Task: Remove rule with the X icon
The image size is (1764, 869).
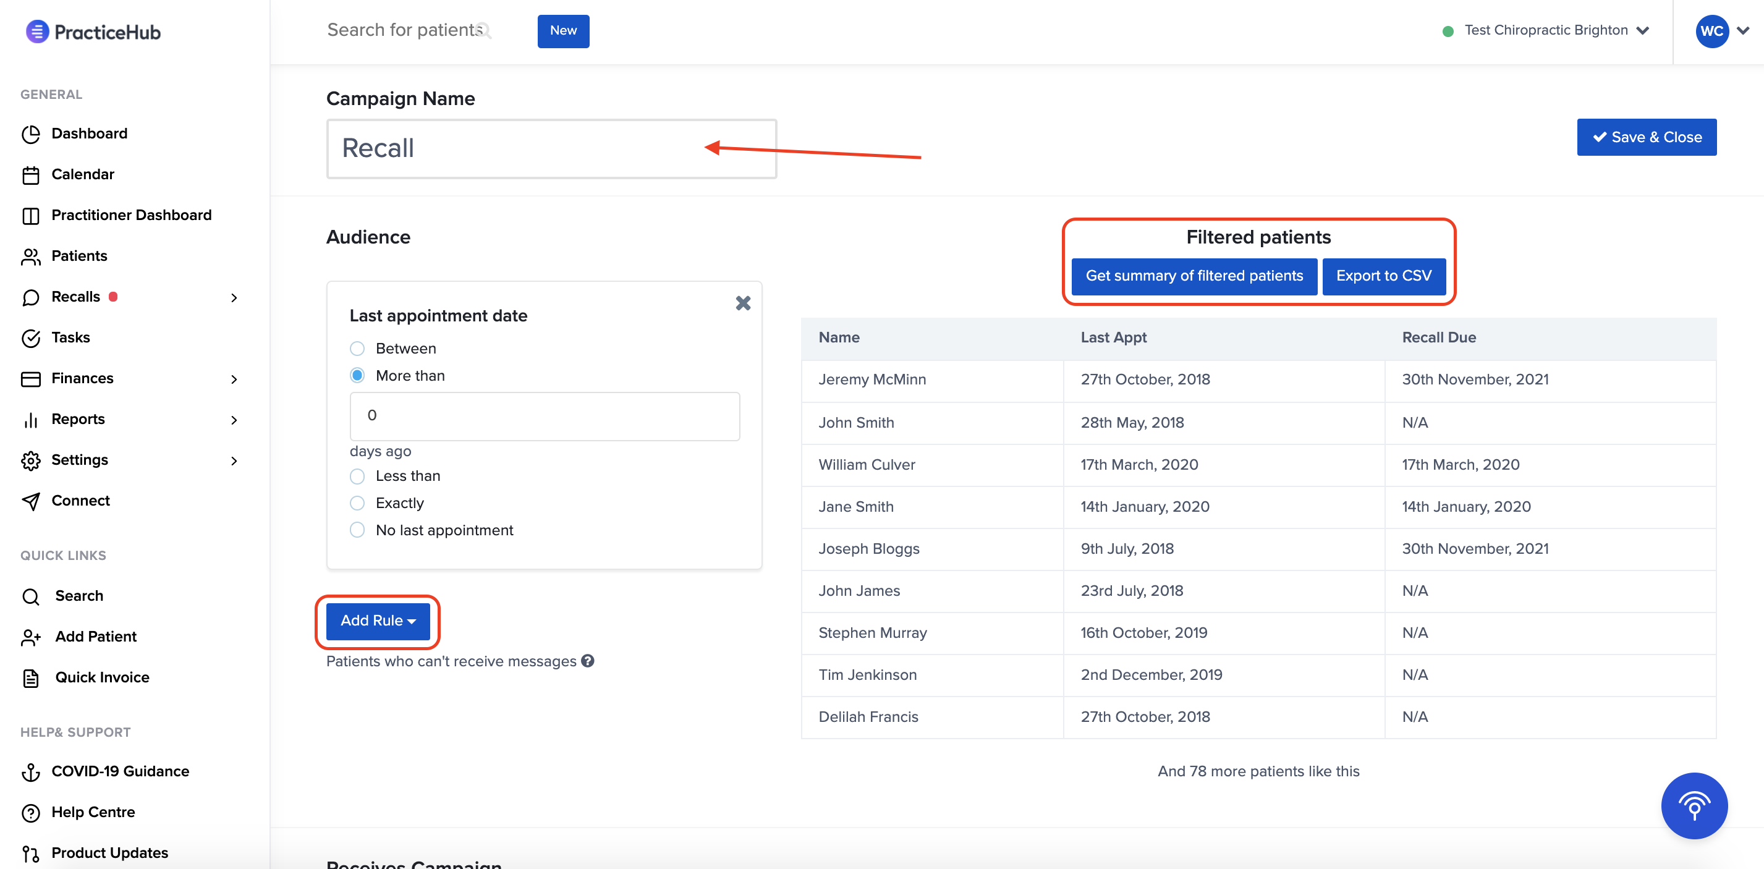Action: pyautogui.click(x=743, y=303)
